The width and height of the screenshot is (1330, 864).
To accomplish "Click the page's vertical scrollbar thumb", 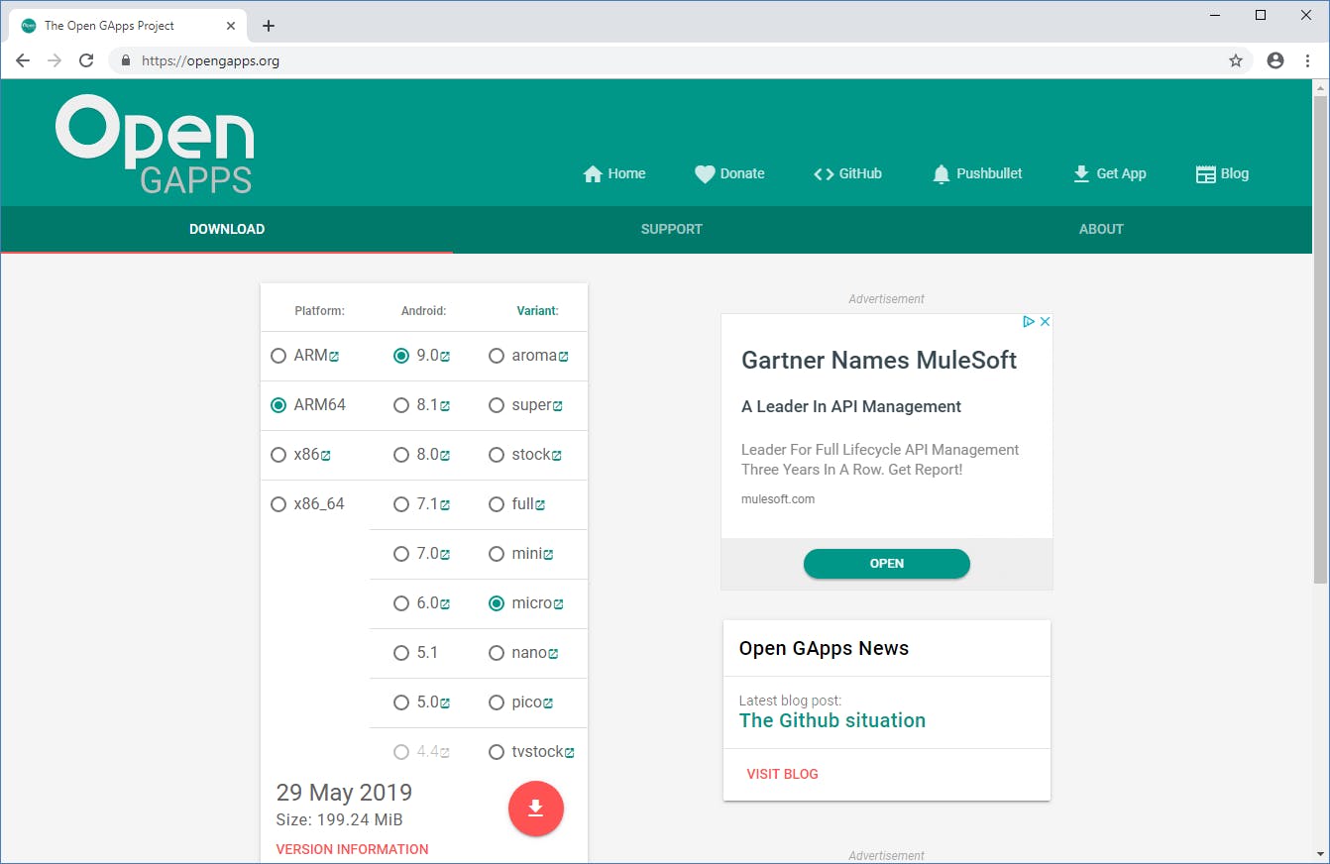I will pyautogui.click(x=1320, y=340).
